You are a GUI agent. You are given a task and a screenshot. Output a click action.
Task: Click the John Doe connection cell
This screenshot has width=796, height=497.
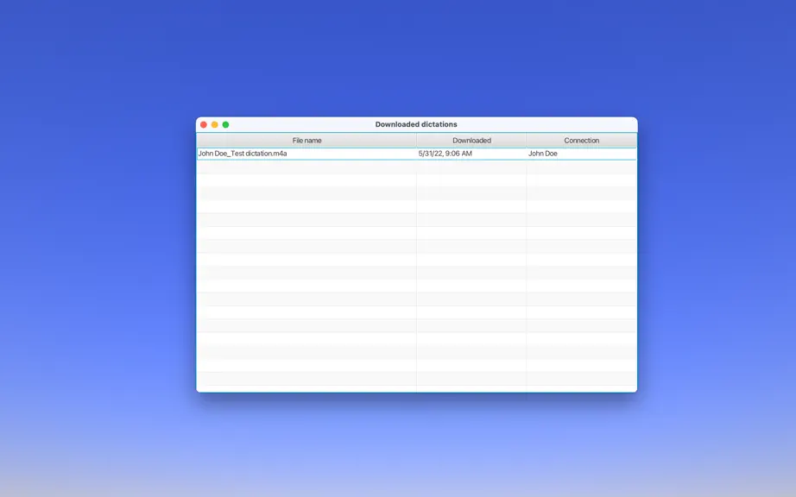(543, 154)
